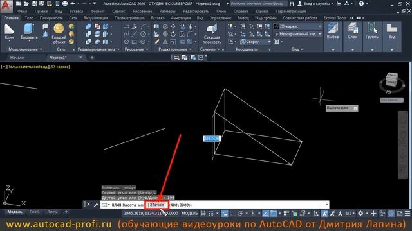Expand the Рисование panel
This screenshot has width=412, height=231.
pyautogui.click(x=136, y=49)
